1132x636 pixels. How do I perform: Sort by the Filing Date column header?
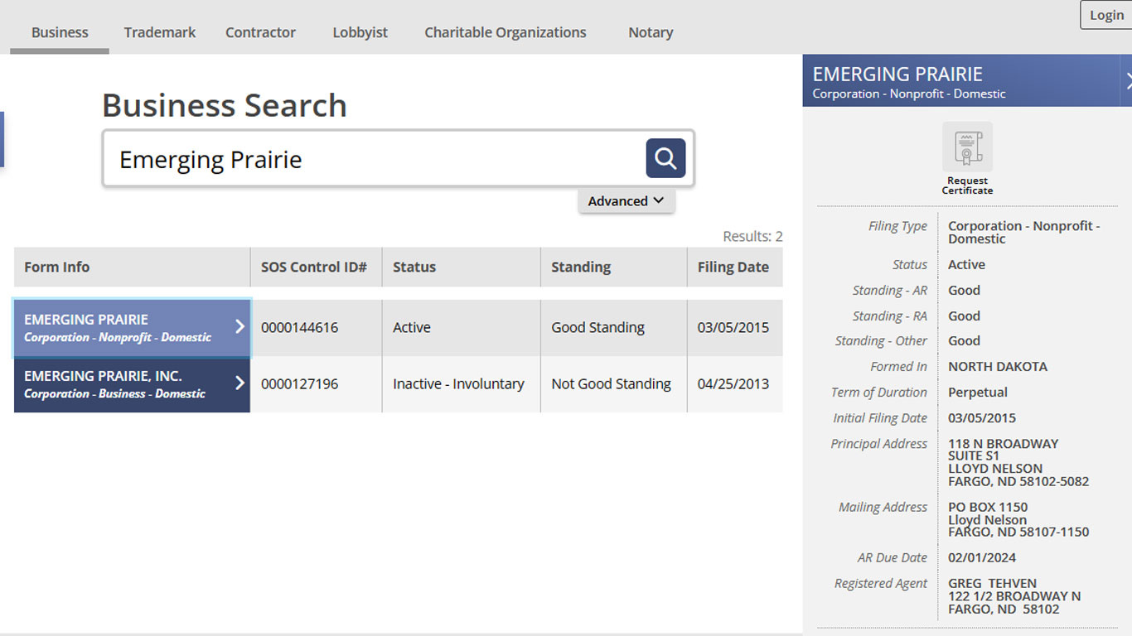pyautogui.click(x=734, y=267)
